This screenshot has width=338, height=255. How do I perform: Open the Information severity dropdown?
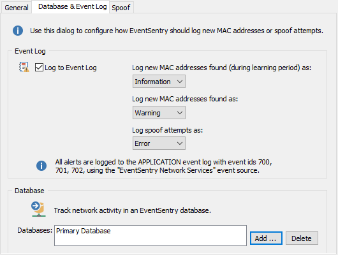(159, 82)
